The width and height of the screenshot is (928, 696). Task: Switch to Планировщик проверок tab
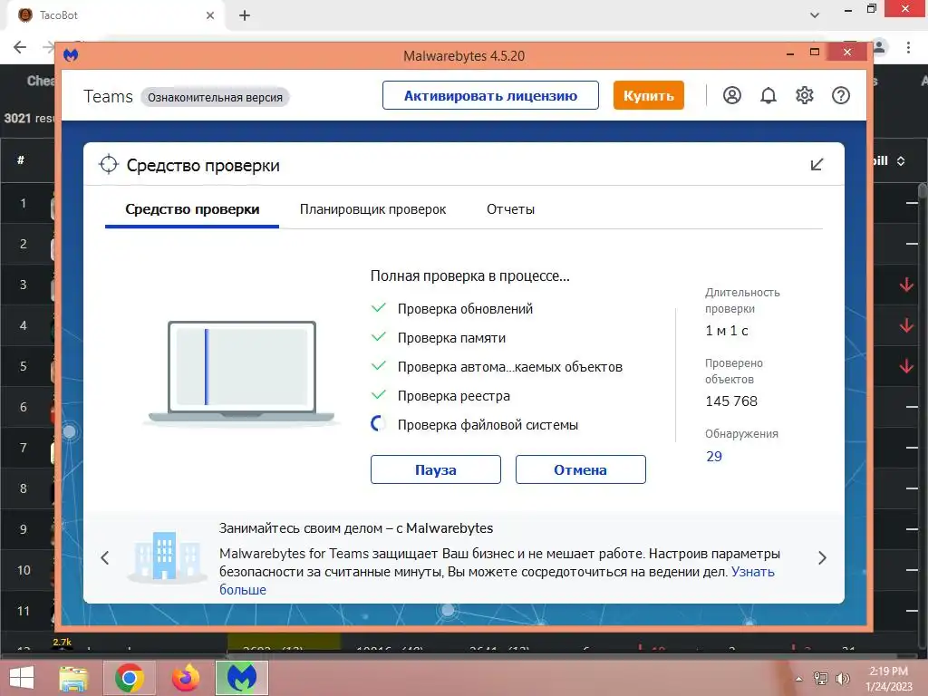[372, 209]
